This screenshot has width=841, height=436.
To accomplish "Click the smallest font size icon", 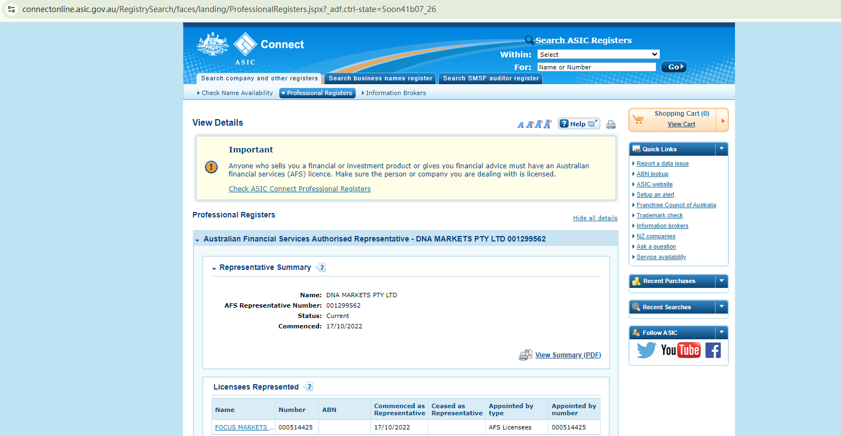I will [520, 125].
